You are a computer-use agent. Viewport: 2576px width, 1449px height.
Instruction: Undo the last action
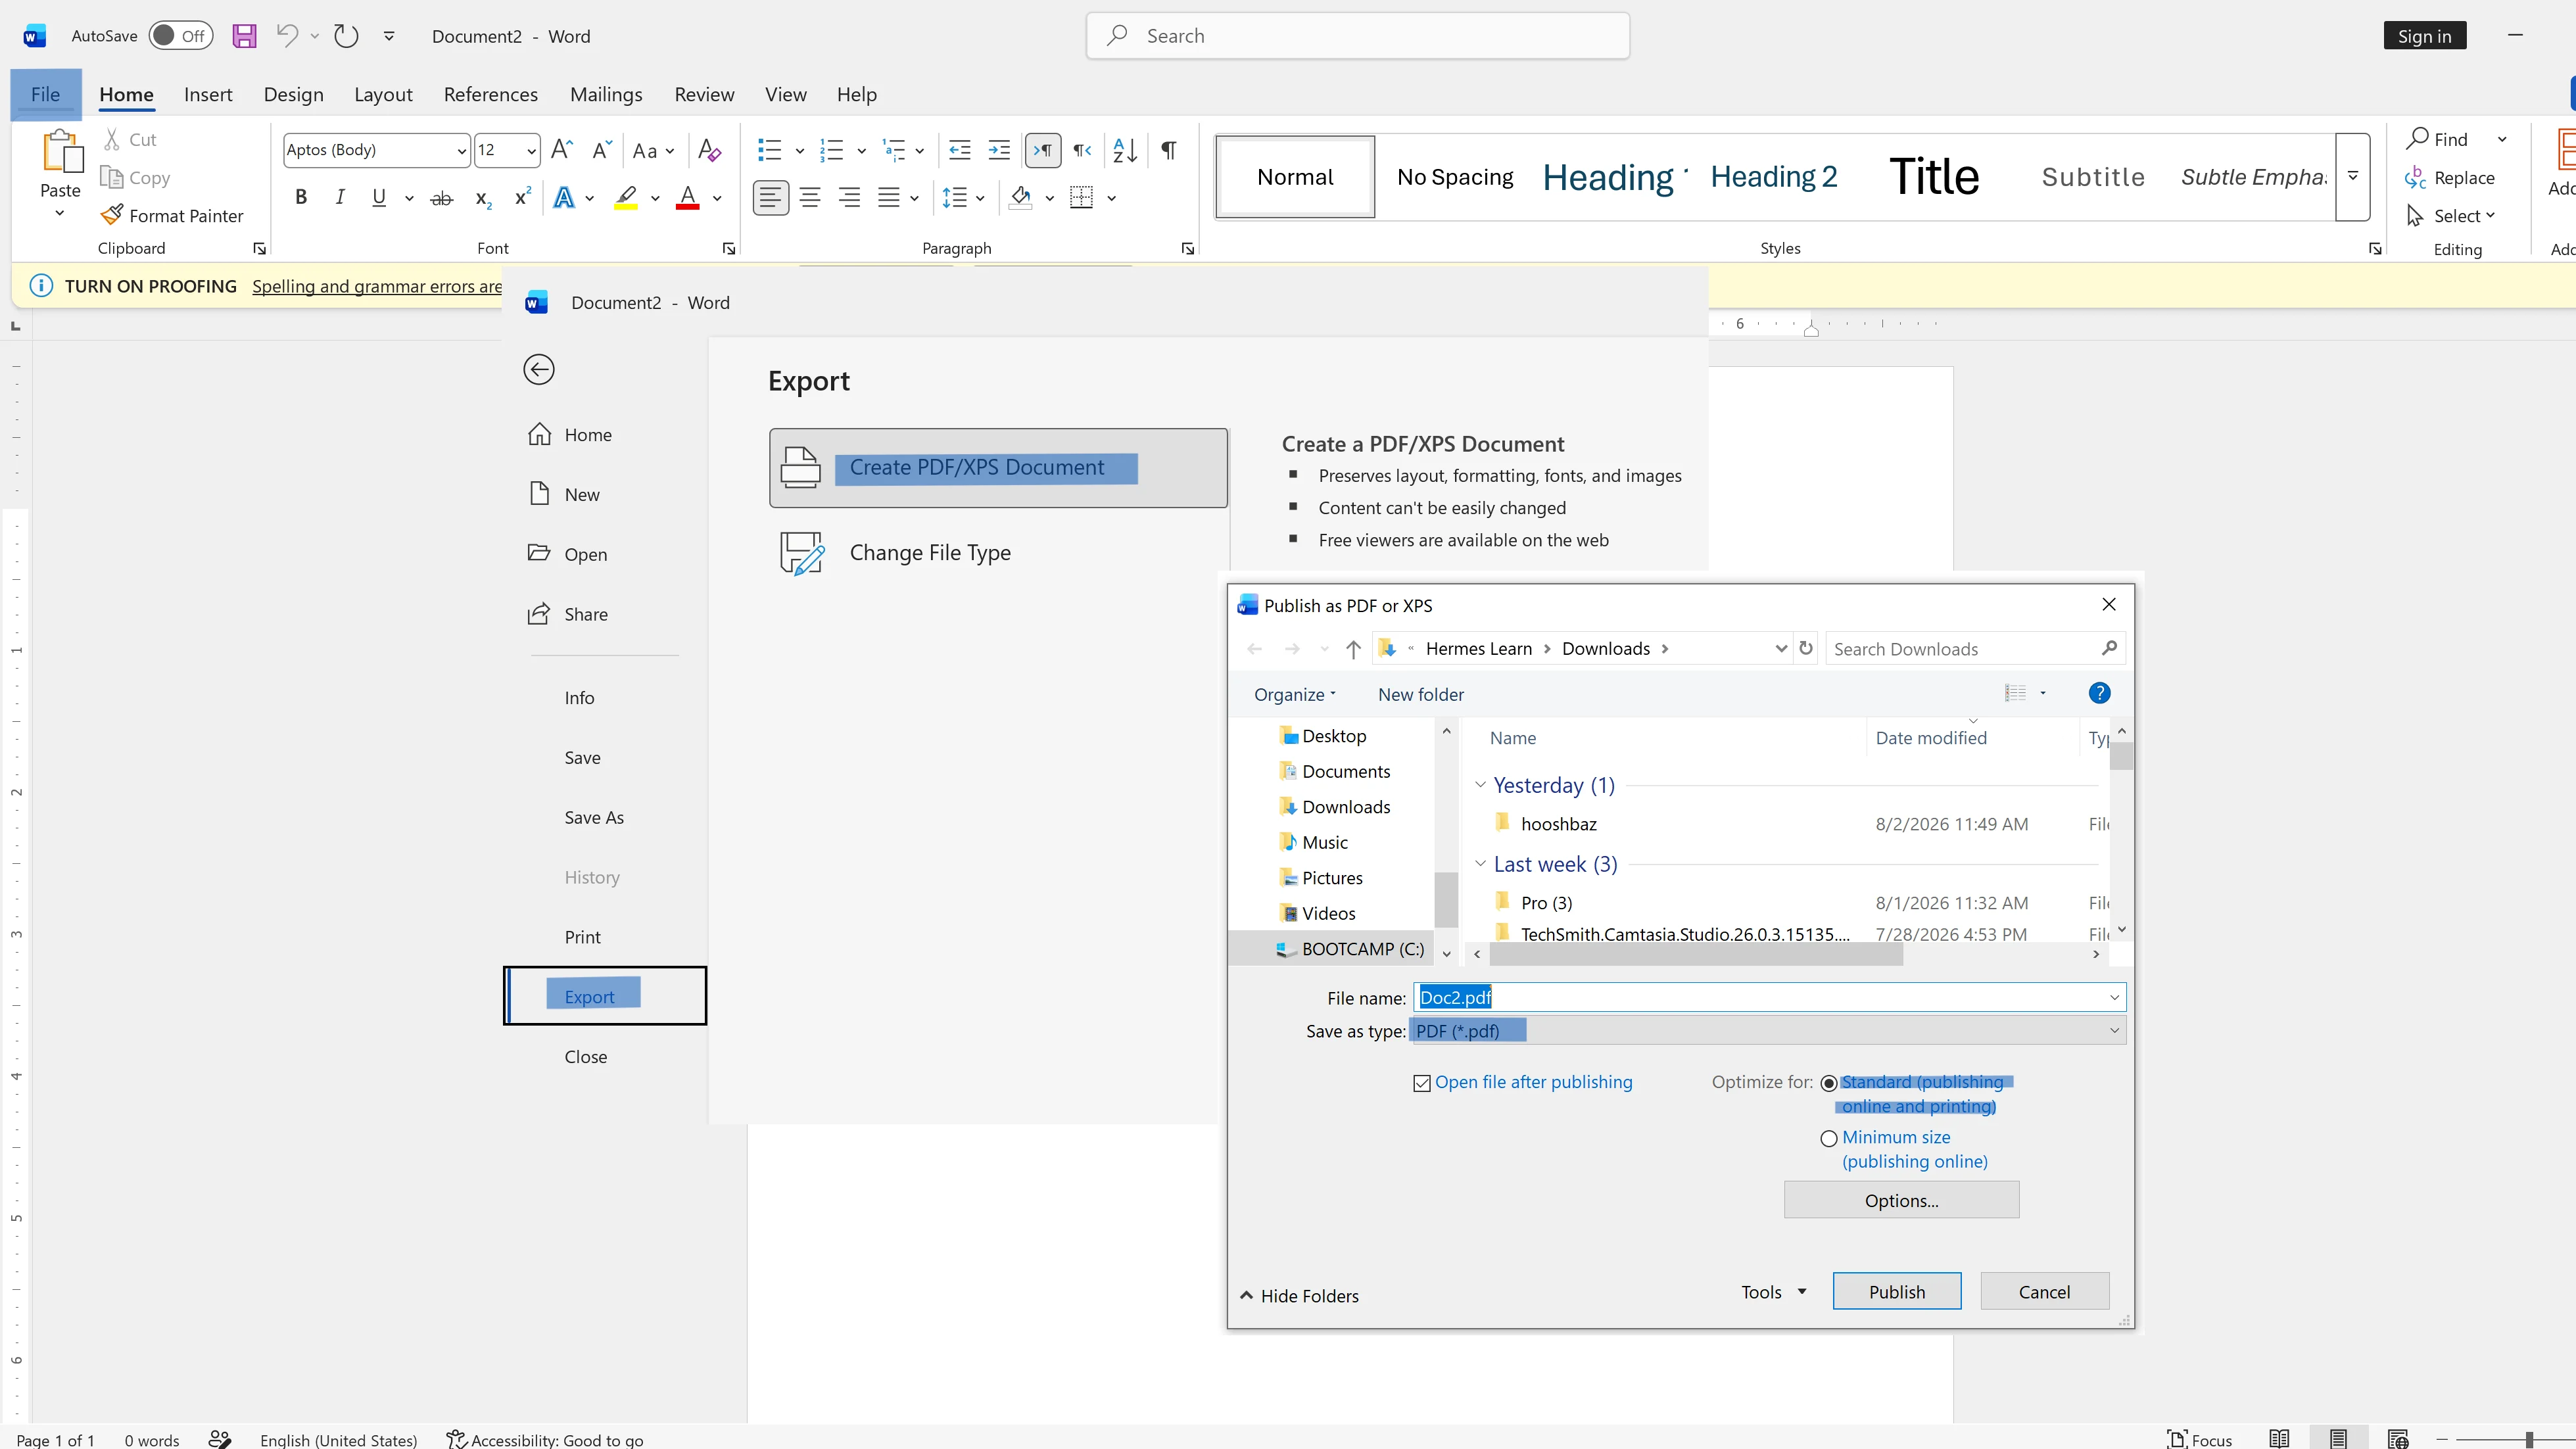287,36
